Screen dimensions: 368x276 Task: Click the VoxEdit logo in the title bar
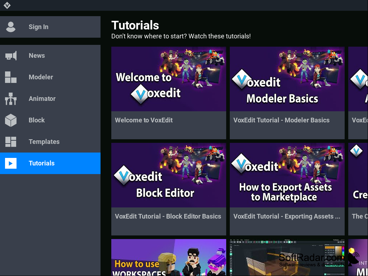coord(7,5)
